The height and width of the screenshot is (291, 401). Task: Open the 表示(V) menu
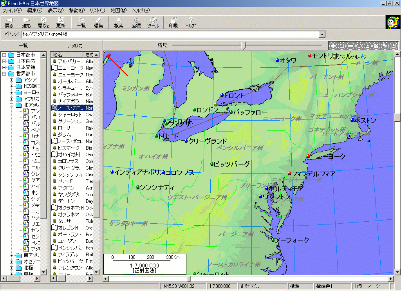click(x=56, y=11)
